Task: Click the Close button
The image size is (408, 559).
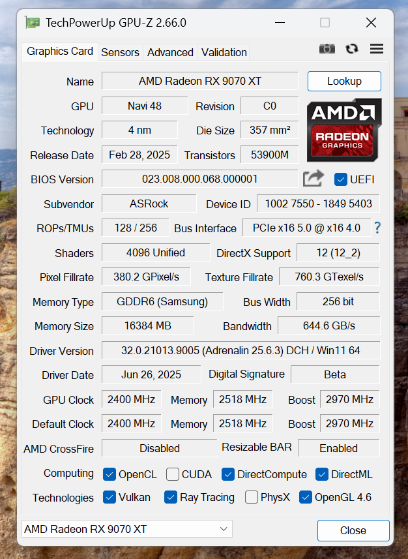Action: coord(353,530)
